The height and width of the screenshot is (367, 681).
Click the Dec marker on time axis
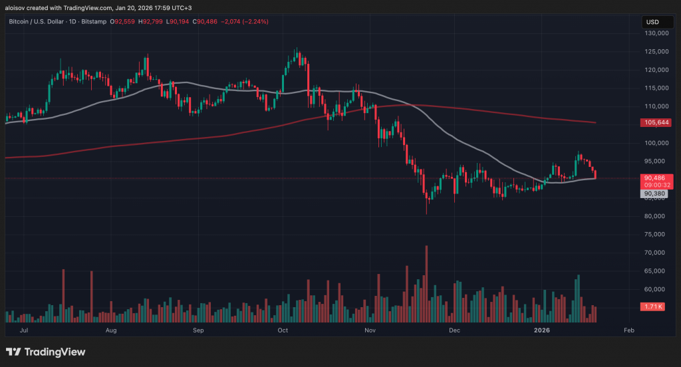[x=455, y=329]
